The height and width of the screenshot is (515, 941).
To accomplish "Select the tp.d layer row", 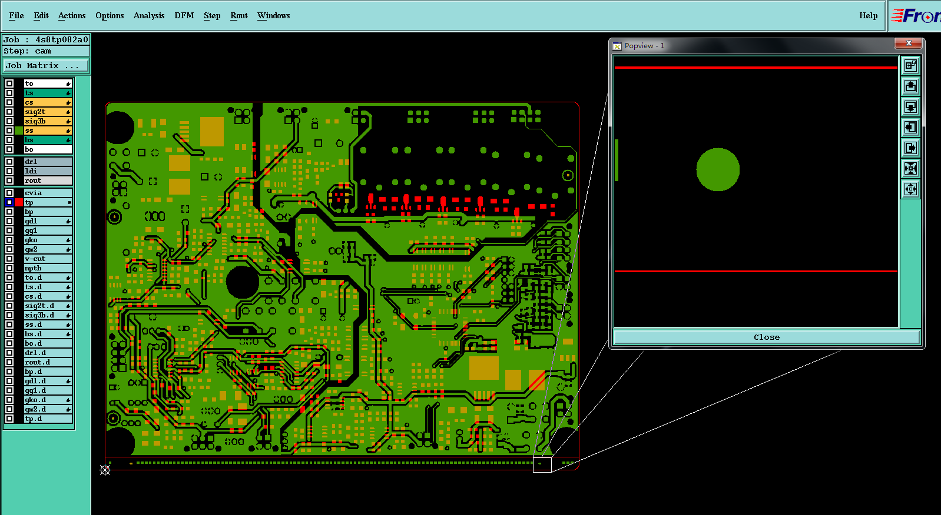I will click(x=48, y=419).
